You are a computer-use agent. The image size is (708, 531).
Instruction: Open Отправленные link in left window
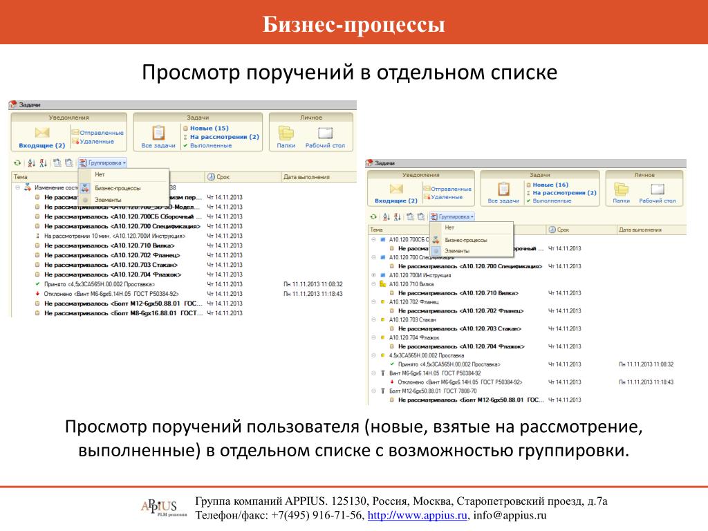(102, 133)
